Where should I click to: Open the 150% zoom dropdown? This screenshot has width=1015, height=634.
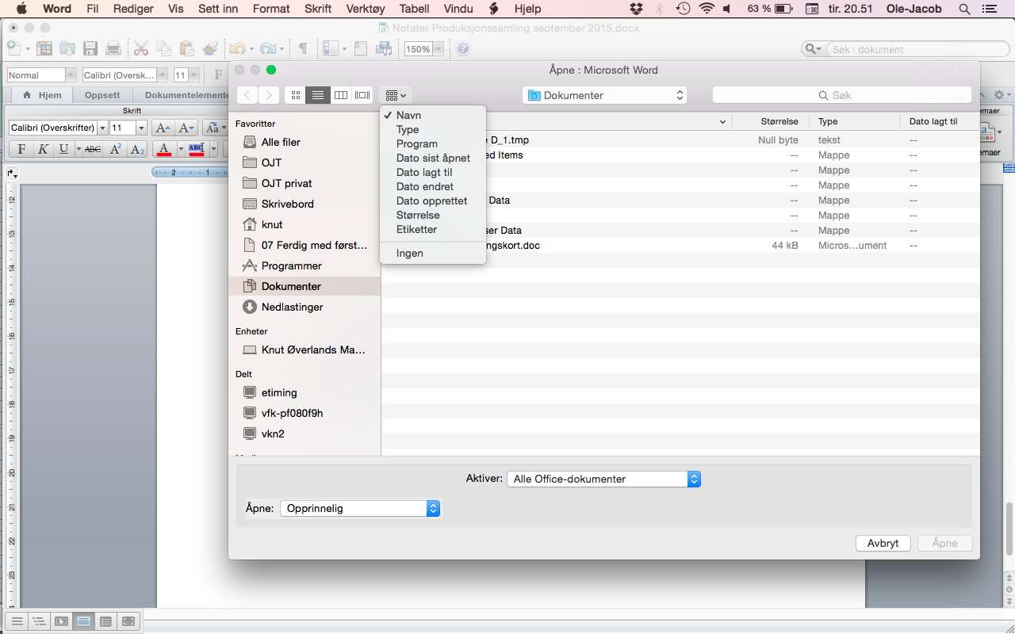coord(439,49)
